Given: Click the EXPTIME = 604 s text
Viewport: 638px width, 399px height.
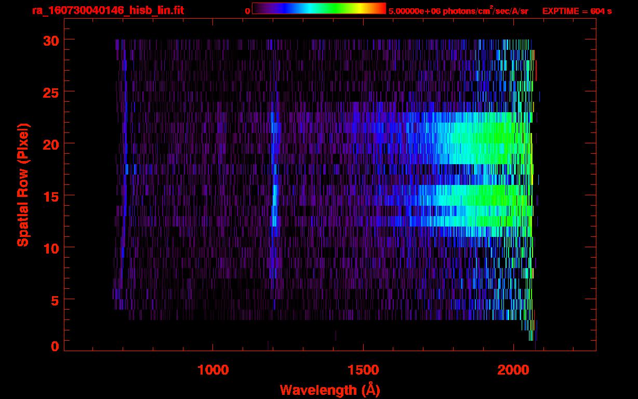Looking at the screenshot, I should (577, 11).
